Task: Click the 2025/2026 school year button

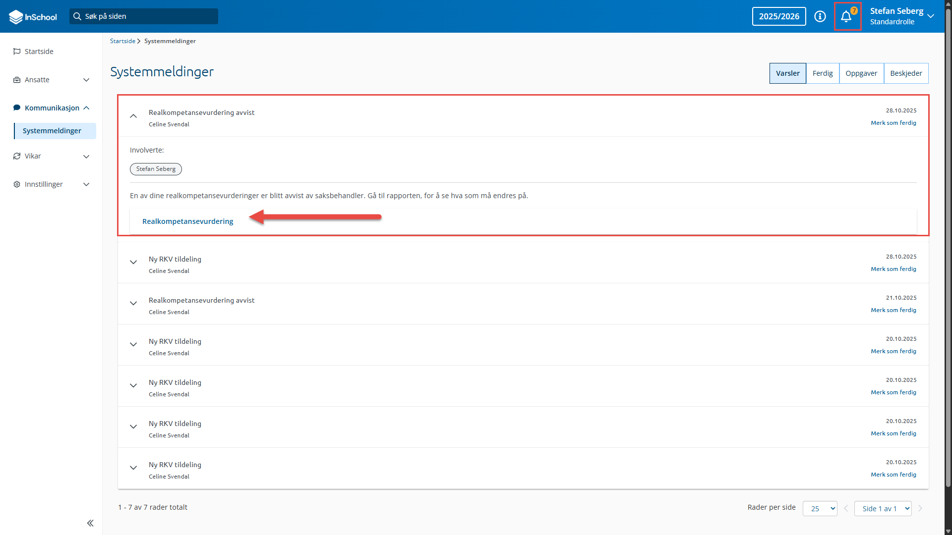Action: 779,16
